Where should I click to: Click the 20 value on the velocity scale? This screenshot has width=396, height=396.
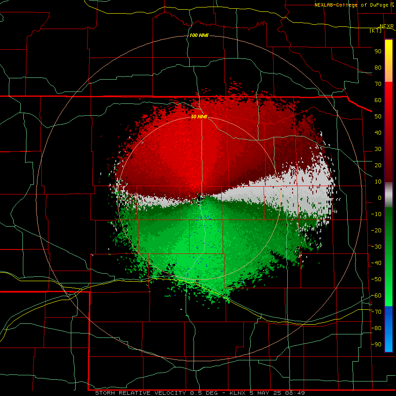coord(378,165)
